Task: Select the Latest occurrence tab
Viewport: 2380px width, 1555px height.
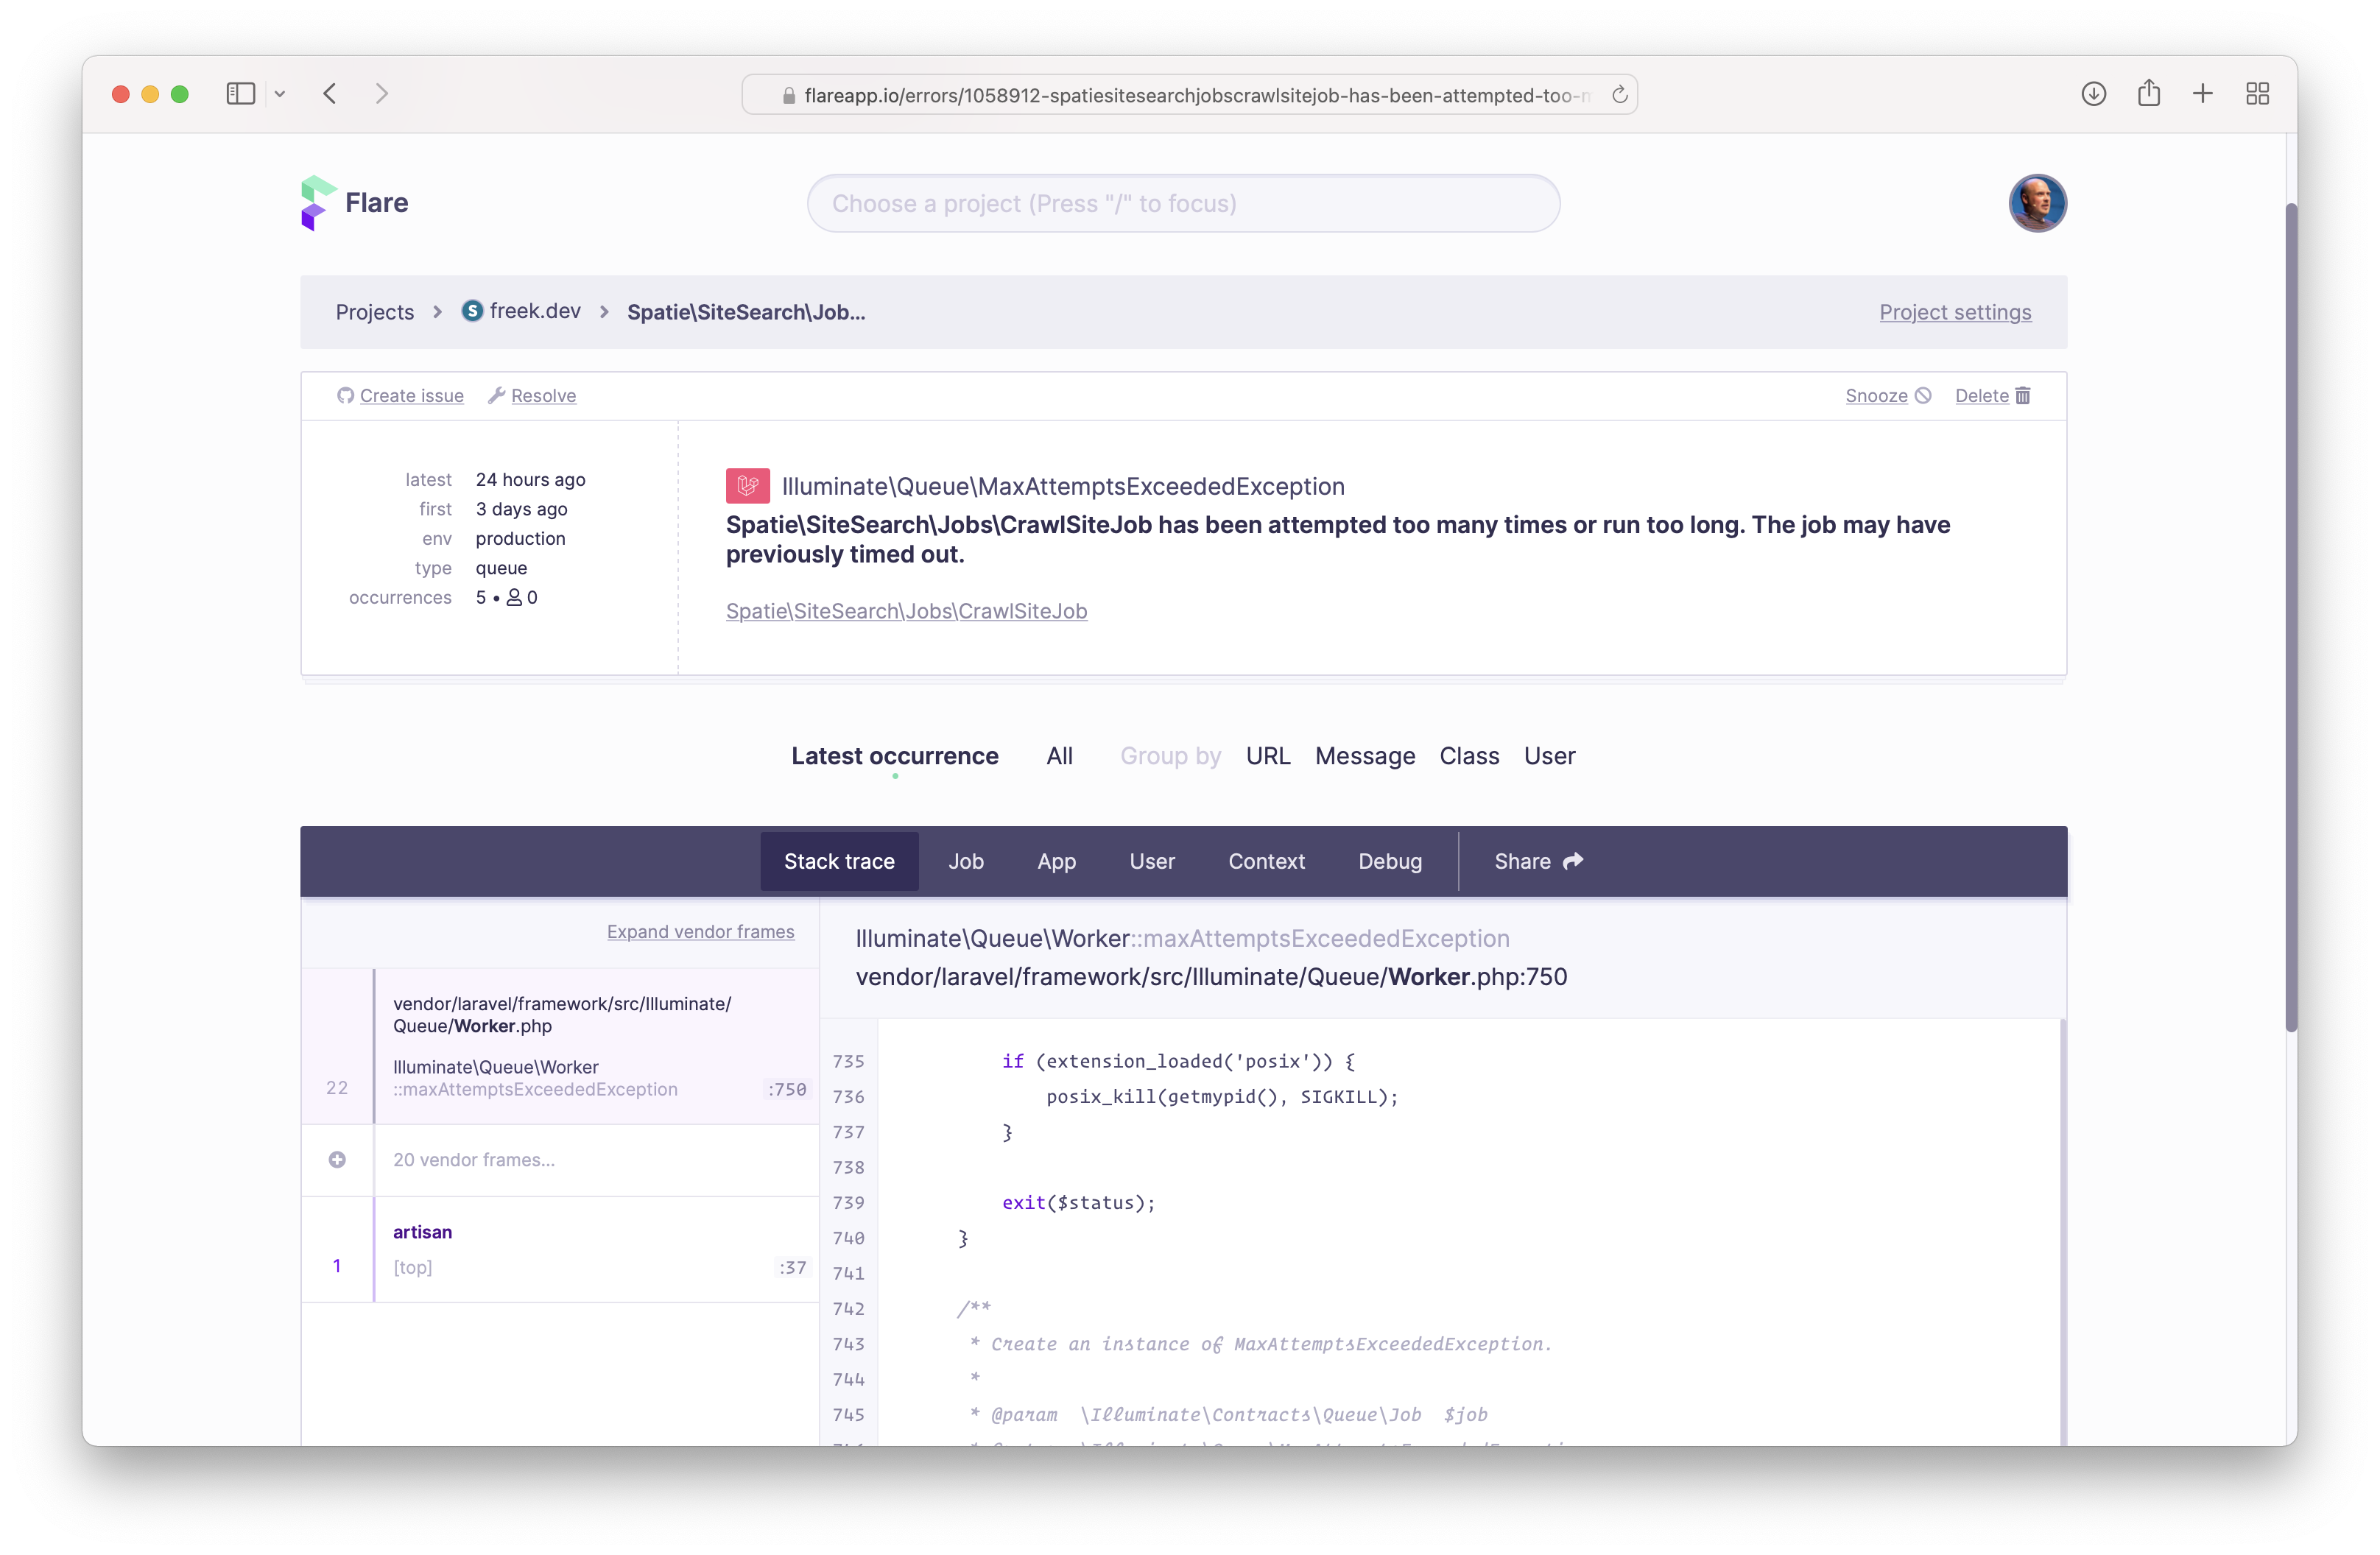Action: [895, 756]
